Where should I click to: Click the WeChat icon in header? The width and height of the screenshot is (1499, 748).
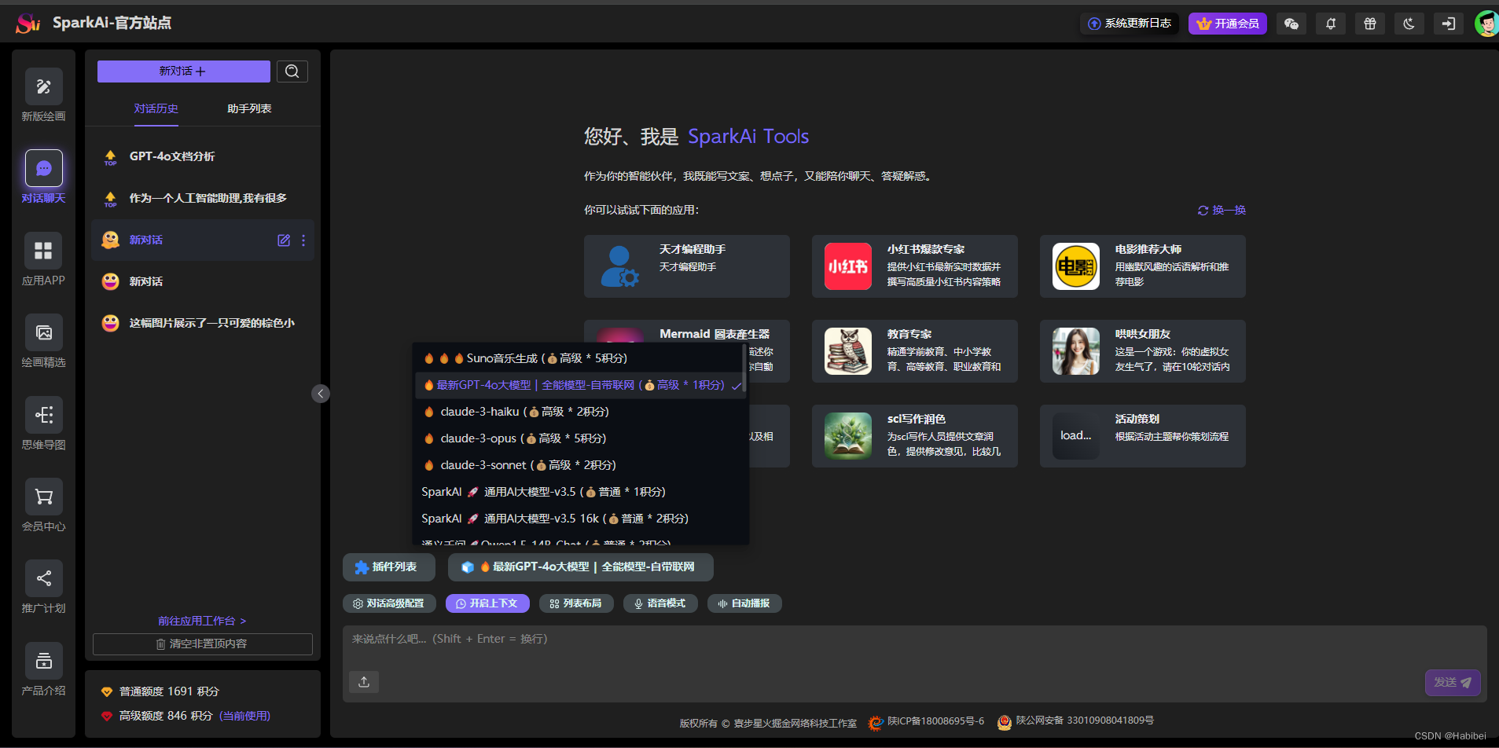coord(1291,24)
